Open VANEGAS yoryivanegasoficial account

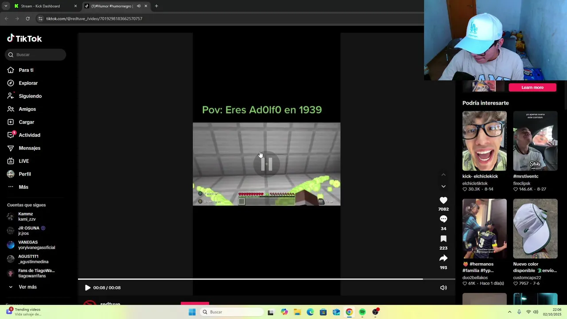pos(31,245)
